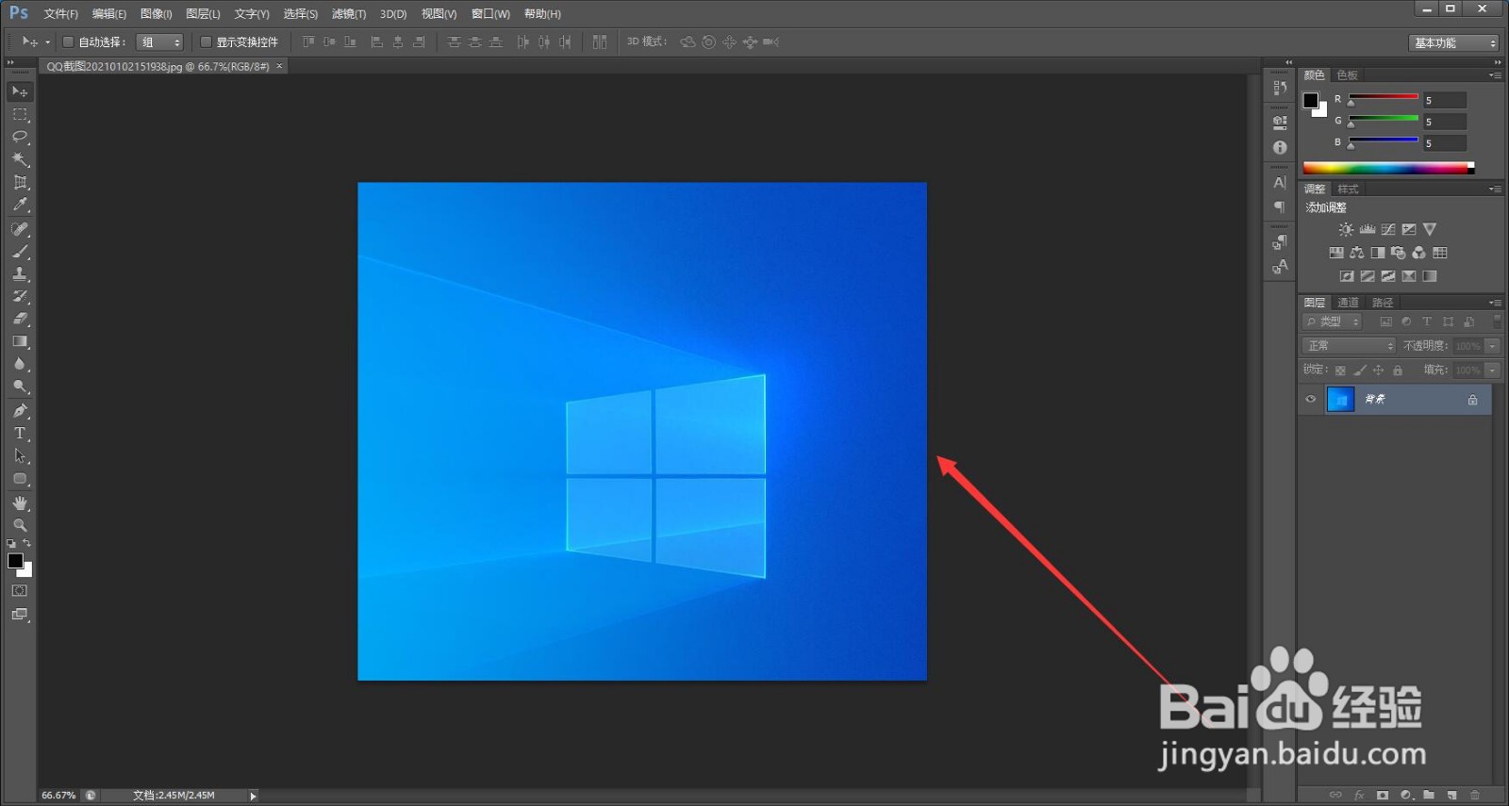
Task: Toggle pixel layer filter
Action: pos(1385,321)
